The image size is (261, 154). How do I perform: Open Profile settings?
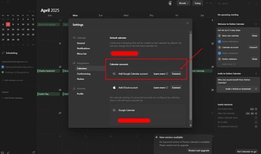pyautogui.click(x=80, y=94)
